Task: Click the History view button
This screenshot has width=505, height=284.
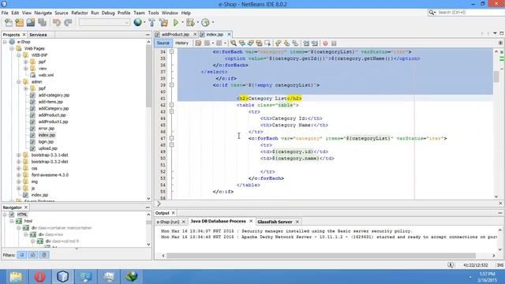Action: point(181,43)
